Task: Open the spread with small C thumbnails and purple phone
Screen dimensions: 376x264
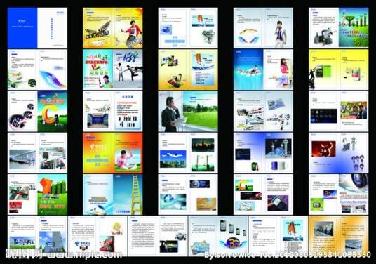Action: click(263, 194)
